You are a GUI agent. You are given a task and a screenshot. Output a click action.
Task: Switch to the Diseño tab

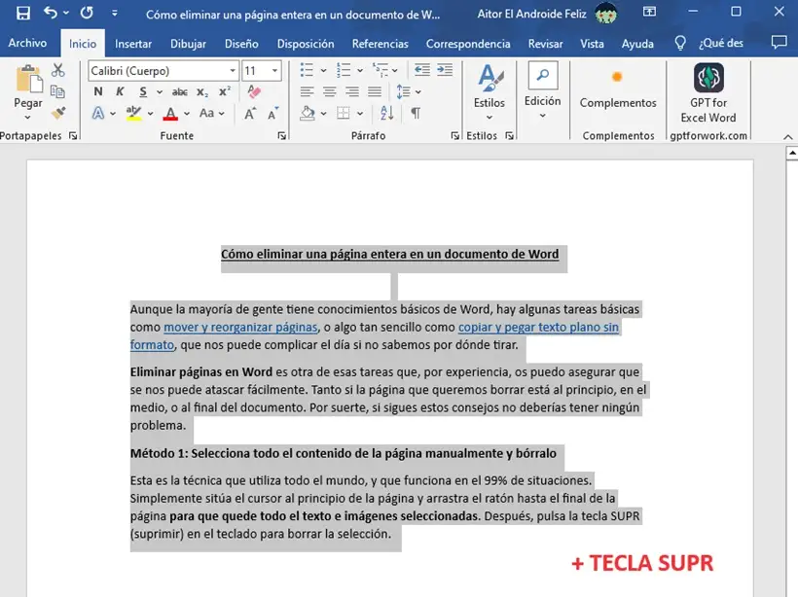[x=241, y=44]
